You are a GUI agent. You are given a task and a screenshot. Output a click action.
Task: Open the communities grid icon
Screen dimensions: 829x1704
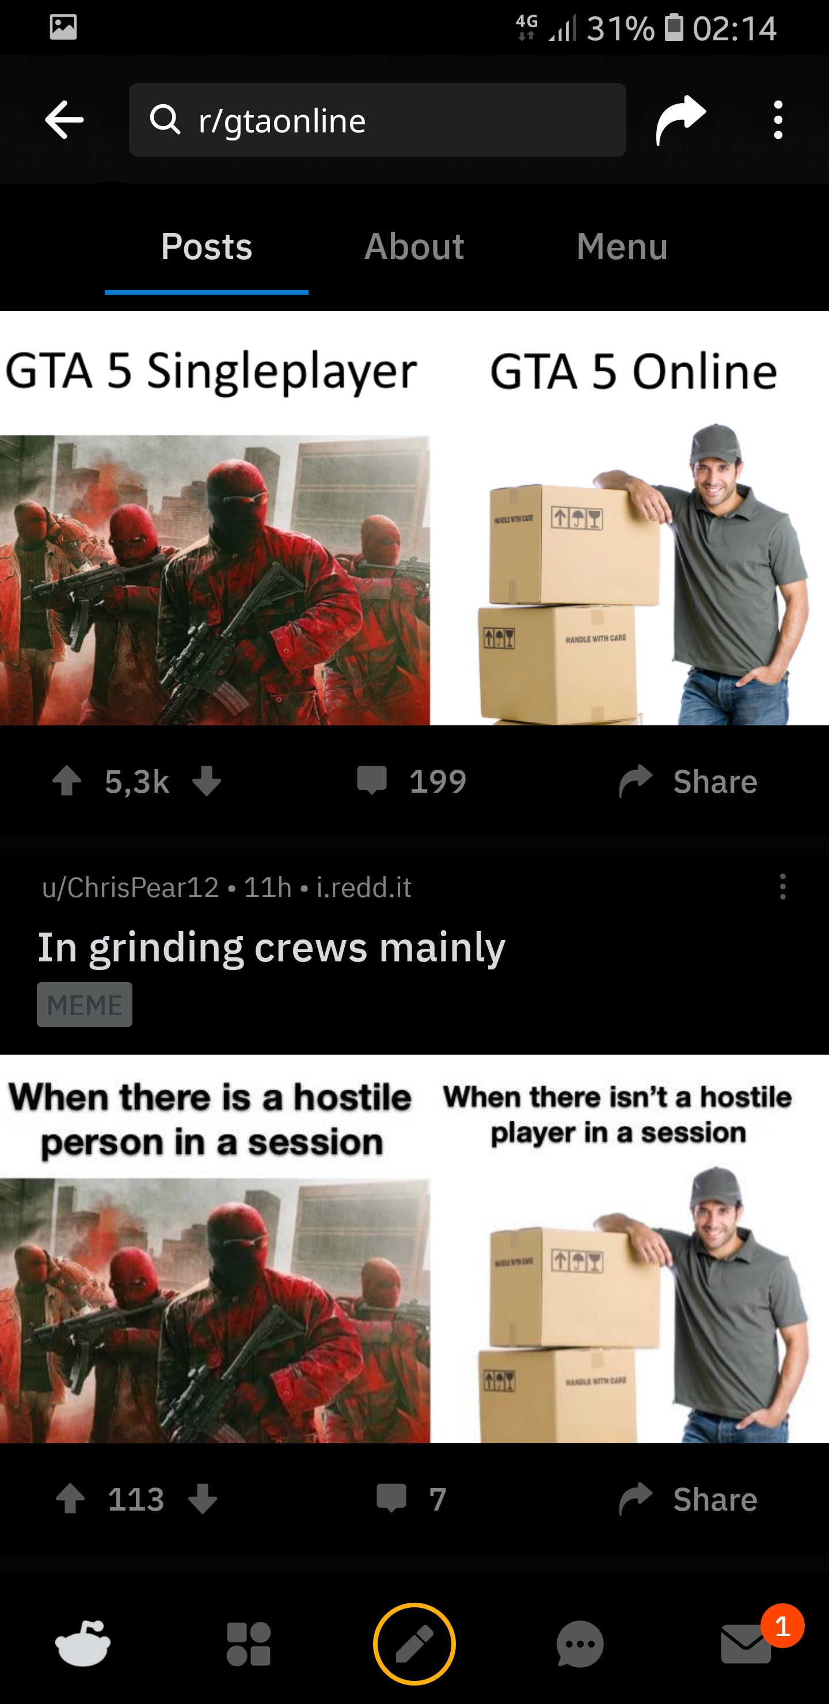(x=249, y=1644)
